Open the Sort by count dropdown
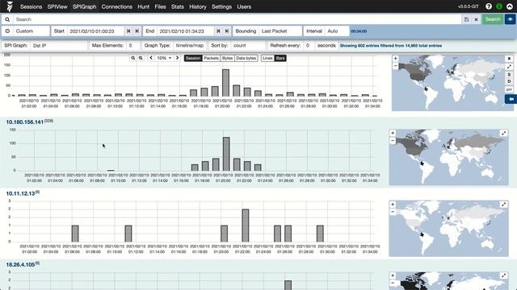 (248, 46)
